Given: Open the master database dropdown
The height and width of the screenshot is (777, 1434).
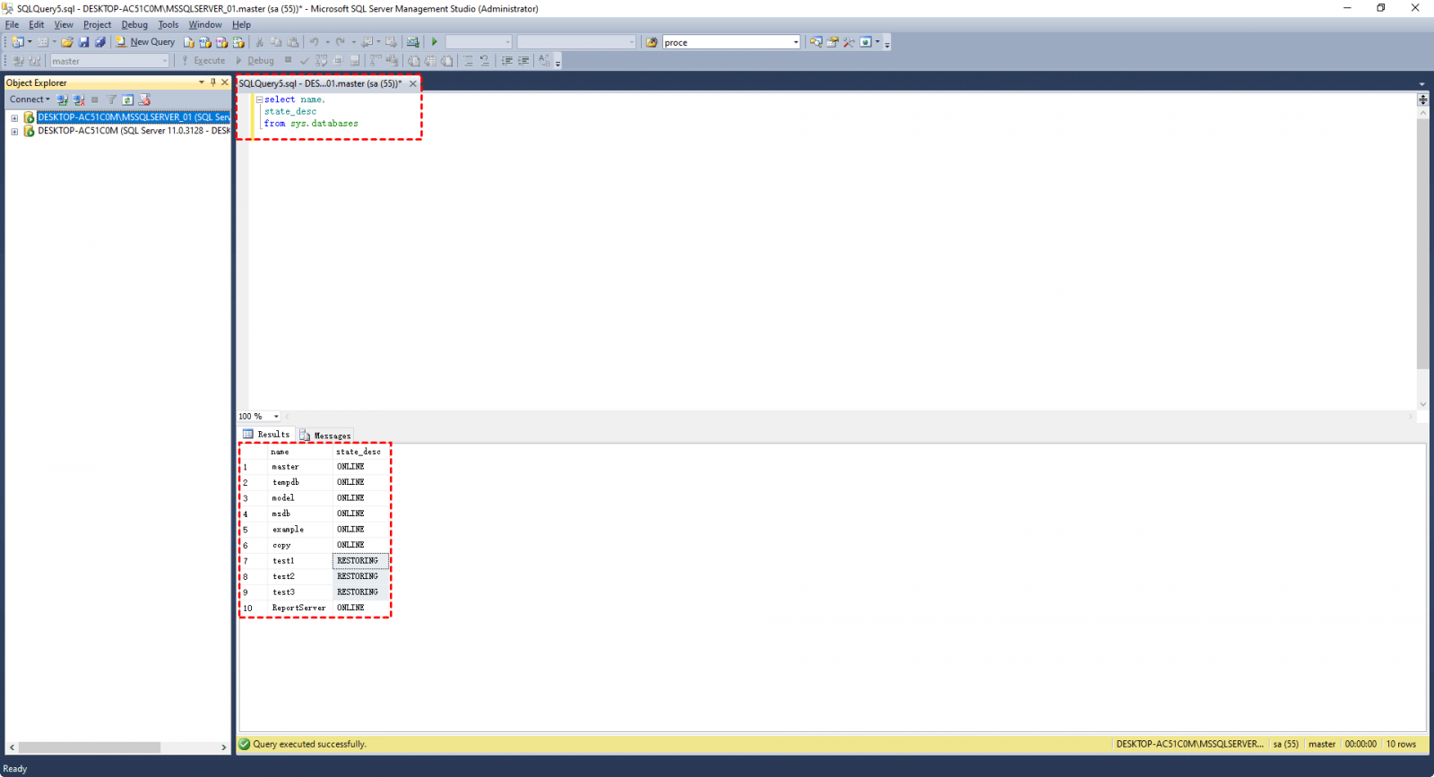Looking at the screenshot, I should click(109, 61).
